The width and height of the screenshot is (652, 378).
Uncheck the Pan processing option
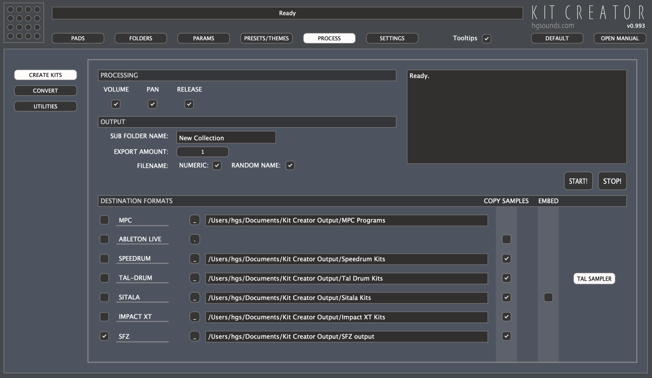coord(152,104)
